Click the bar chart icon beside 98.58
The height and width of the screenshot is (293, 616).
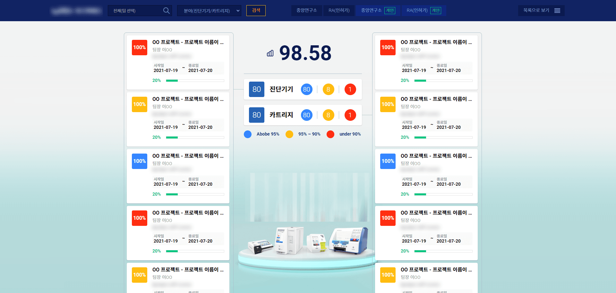tap(270, 53)
